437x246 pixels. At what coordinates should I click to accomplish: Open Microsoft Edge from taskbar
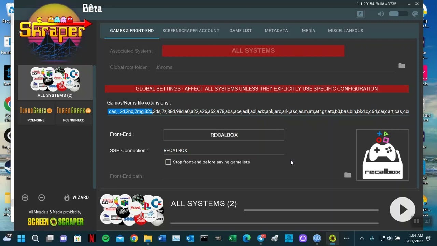tap(246, 238)
